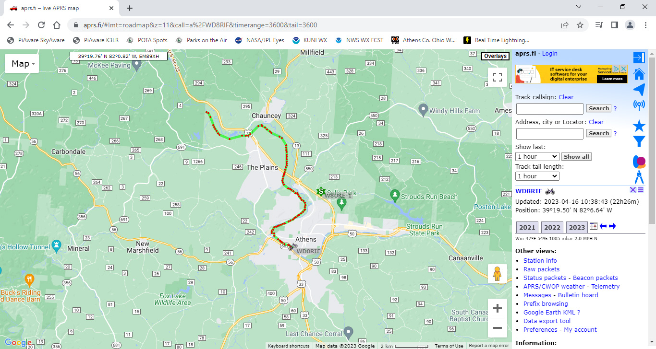The width and height of the screenshot is (656, 349).
Task: Open Track tail length dropdown
Action: pyautogui.click(x=537, y=176)
